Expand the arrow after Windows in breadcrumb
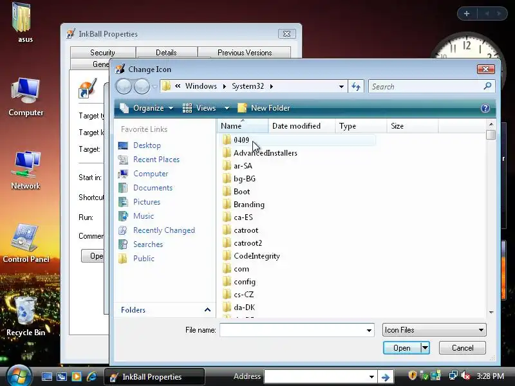This screenshot has height=386, width=515. pyautogui.click(x=224, y=87)
